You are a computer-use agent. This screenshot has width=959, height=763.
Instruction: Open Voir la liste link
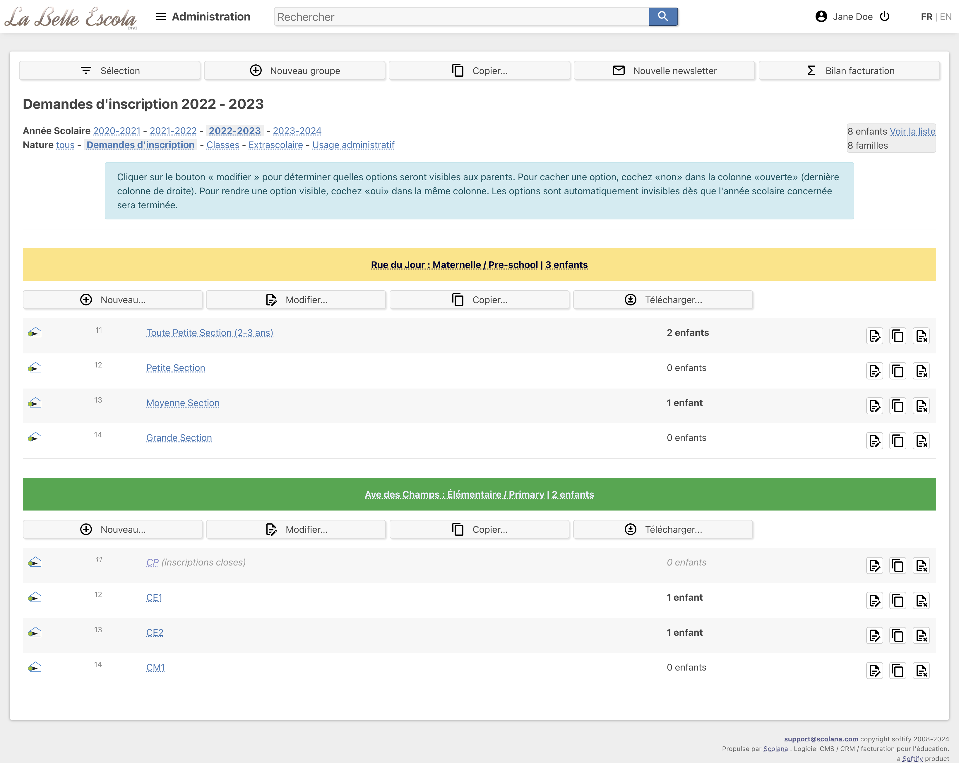point(912,131)
